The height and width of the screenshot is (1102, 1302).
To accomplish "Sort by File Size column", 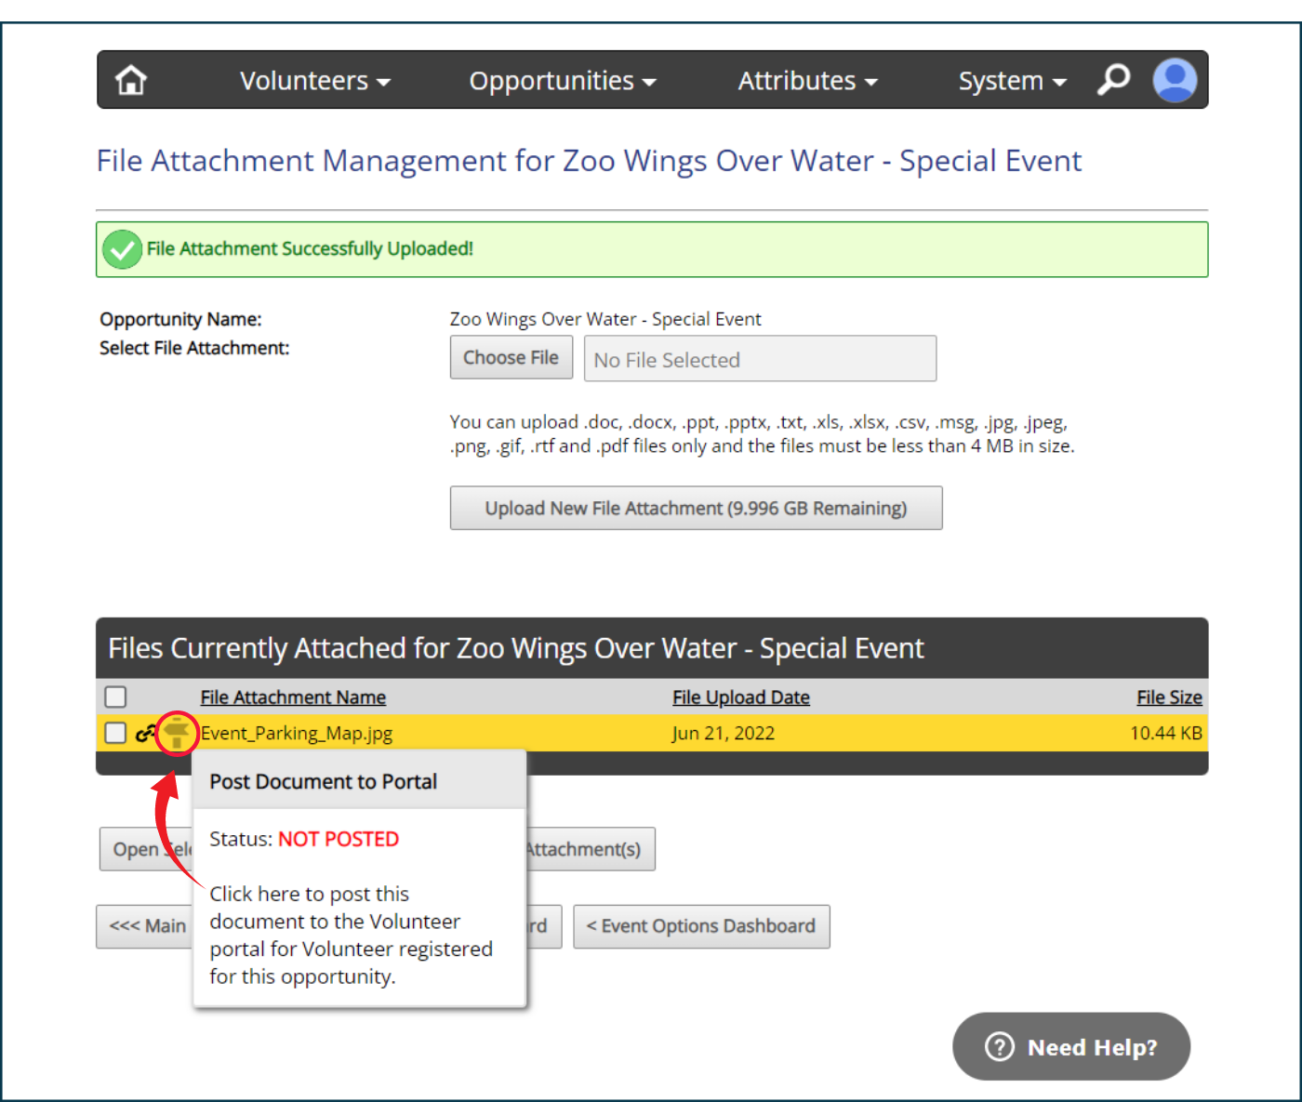I will point(1169,697).
